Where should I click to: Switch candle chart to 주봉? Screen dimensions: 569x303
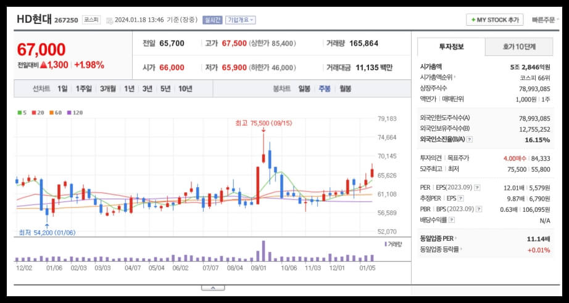[325, 89]
